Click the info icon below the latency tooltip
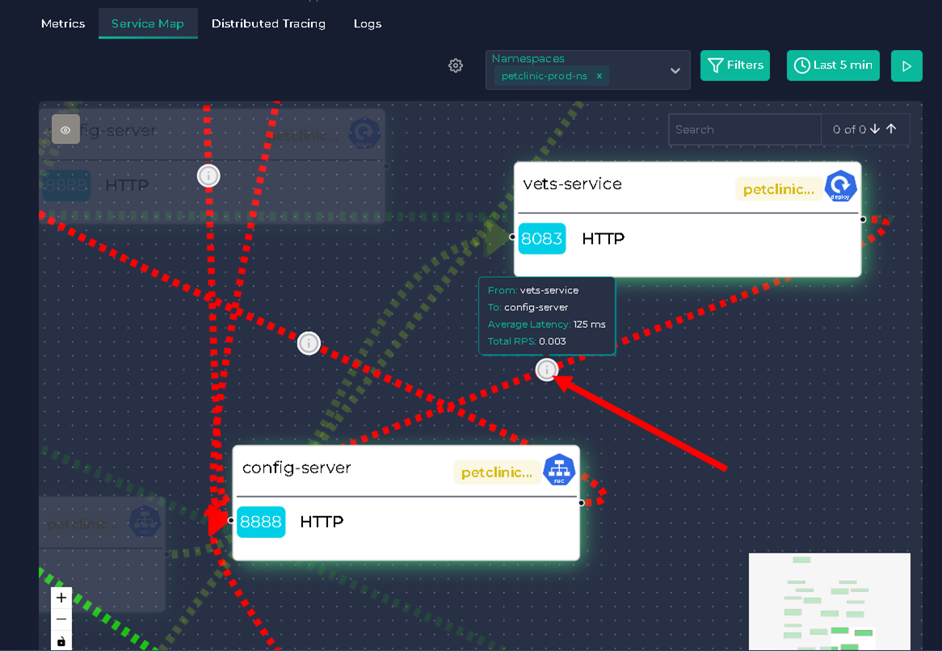Viewport: 942px width, 651px height. click(x=547, y=370)
